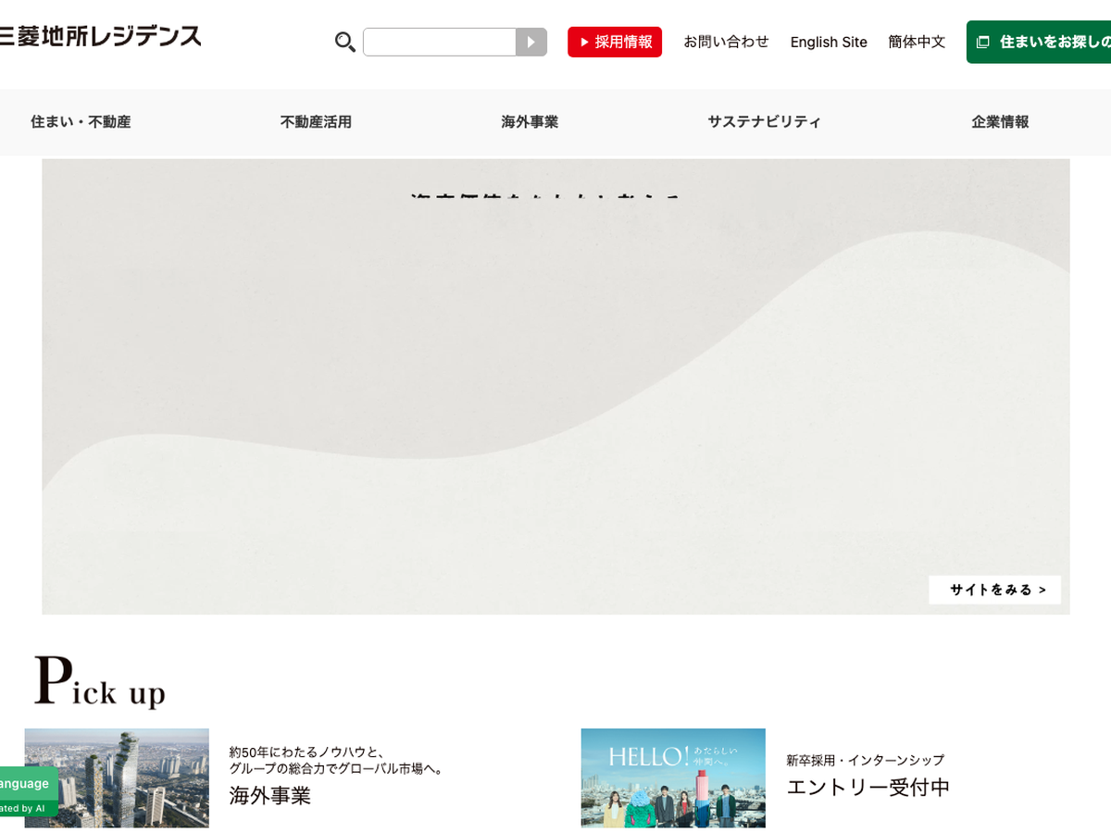The image size is (1111, 833).
Task: Open the 不動産活用 navigation menu
Action: coord(316,121)
